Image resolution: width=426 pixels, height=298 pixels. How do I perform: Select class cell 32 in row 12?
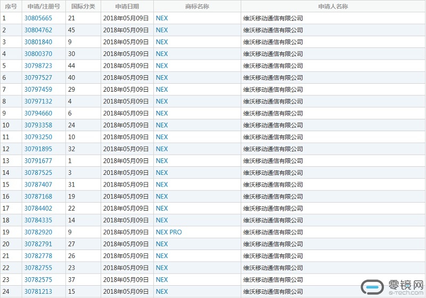pyautogui.click(x=83, y=149)
